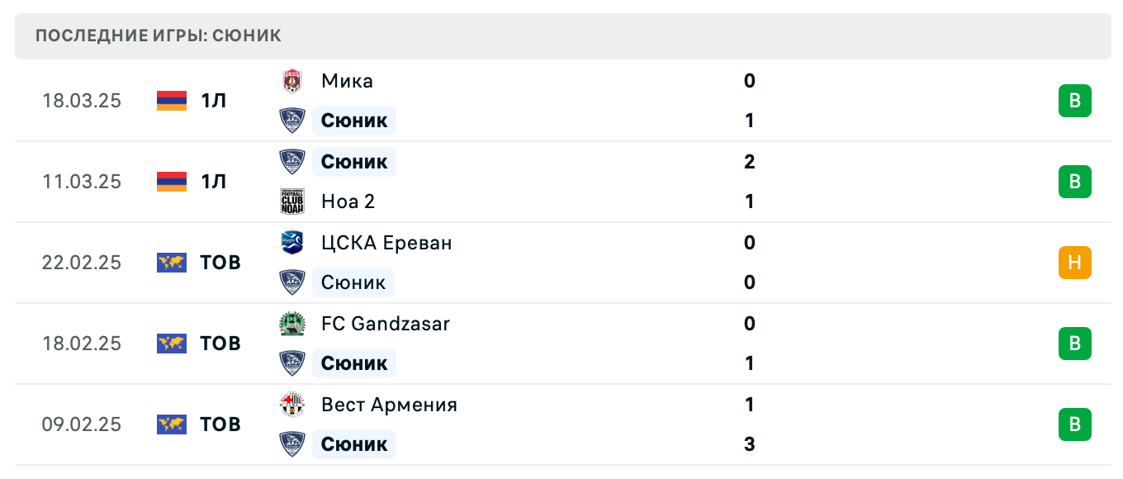The height and width of the screenshot is (479, 1123).
Task: Click the date 22.02.25
Action: (82, 263)
